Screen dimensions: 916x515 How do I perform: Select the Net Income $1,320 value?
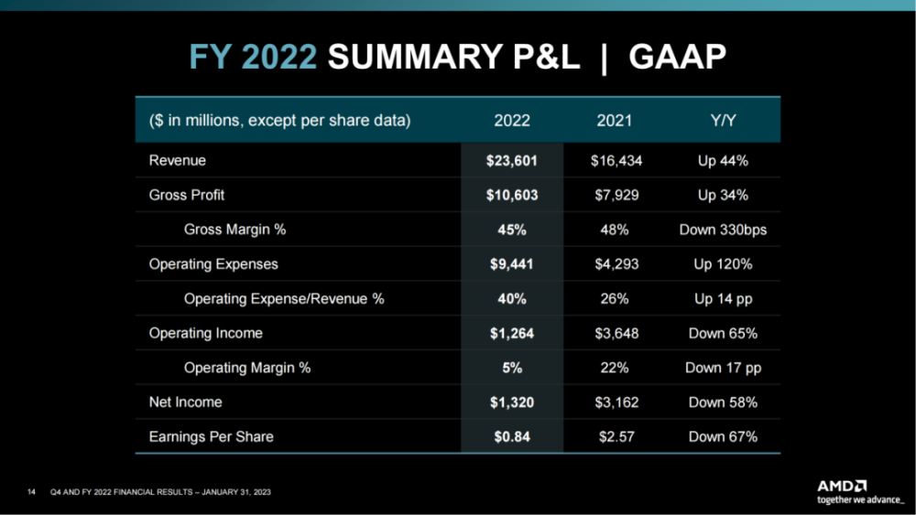point(512,402)
